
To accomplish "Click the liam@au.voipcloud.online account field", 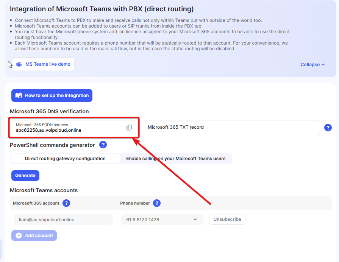I will click(63, 219).
